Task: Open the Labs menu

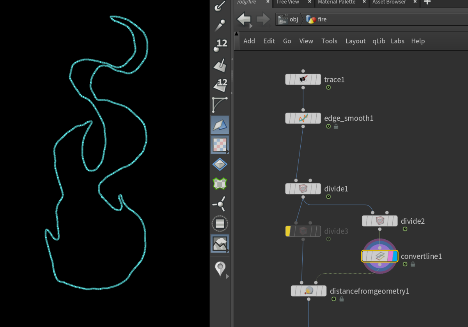Action: 397,41
